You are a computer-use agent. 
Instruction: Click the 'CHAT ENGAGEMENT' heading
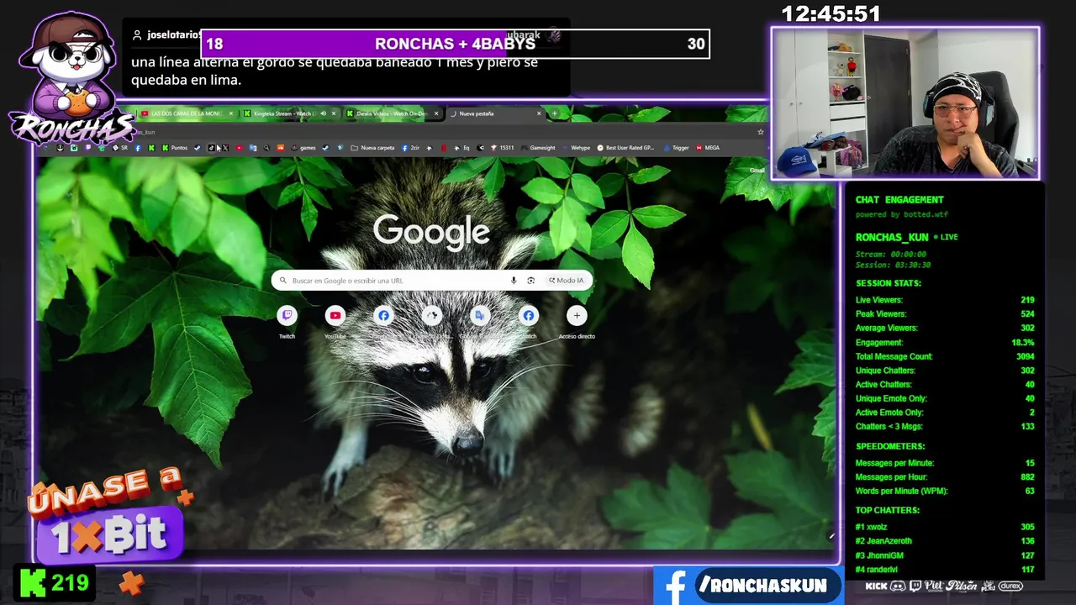pyautogui.click(x=899, y=200)
